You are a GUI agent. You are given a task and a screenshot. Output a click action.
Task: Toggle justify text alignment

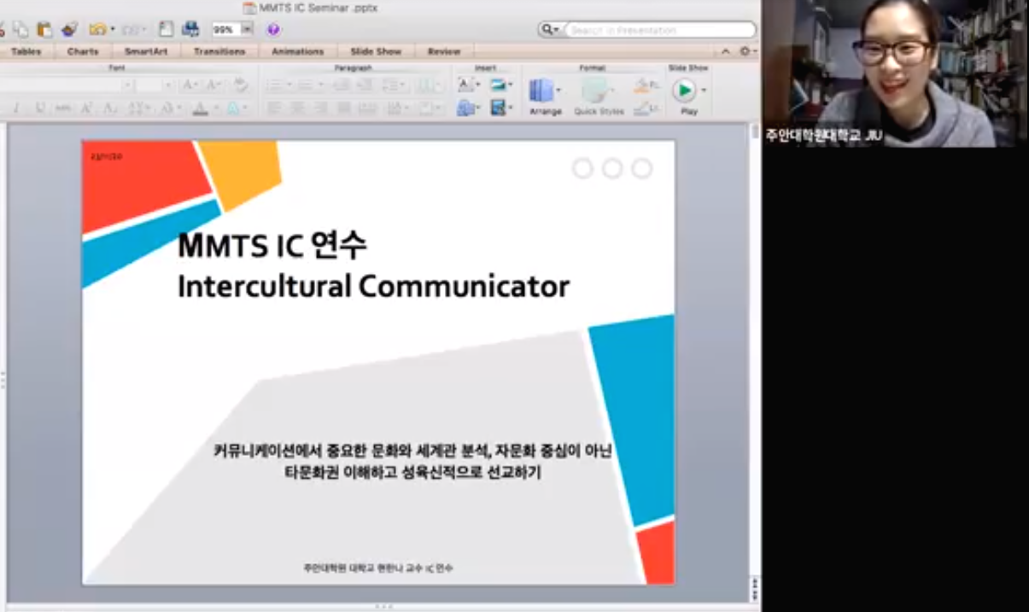coord(344,108)
